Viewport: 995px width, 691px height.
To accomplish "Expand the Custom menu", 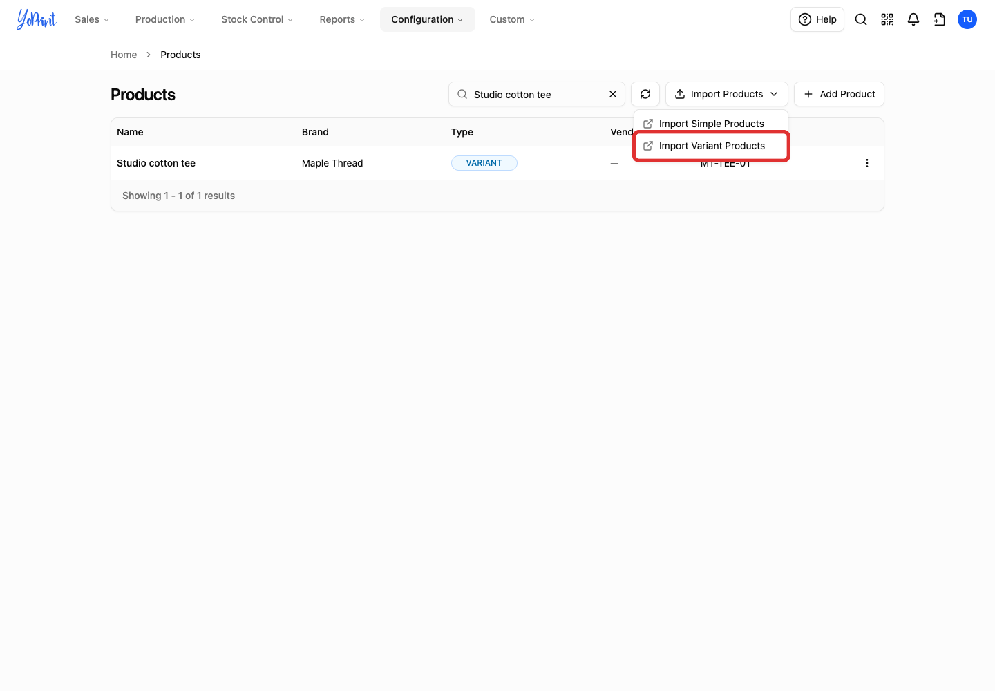I will click(512, 19).
